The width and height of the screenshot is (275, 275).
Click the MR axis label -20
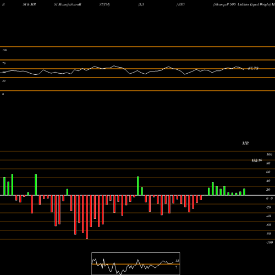pos(268,207)
